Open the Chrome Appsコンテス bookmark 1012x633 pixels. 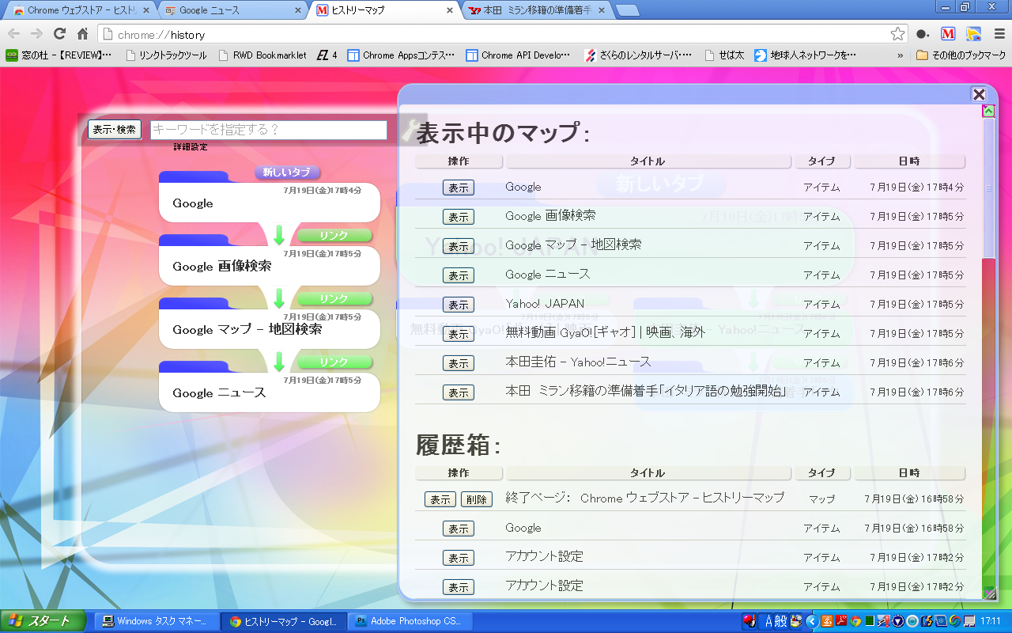click(x=401, y=55)
